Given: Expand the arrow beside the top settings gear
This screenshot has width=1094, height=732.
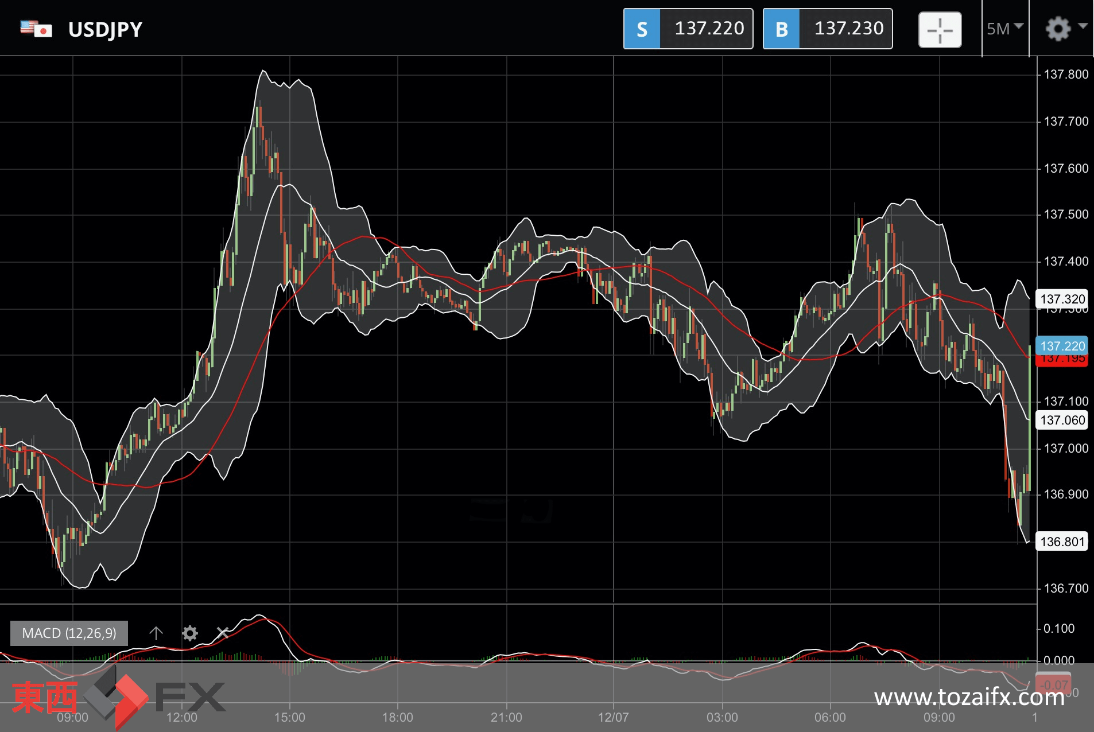Looking at the screenshot, I should tap(1083, 26).
